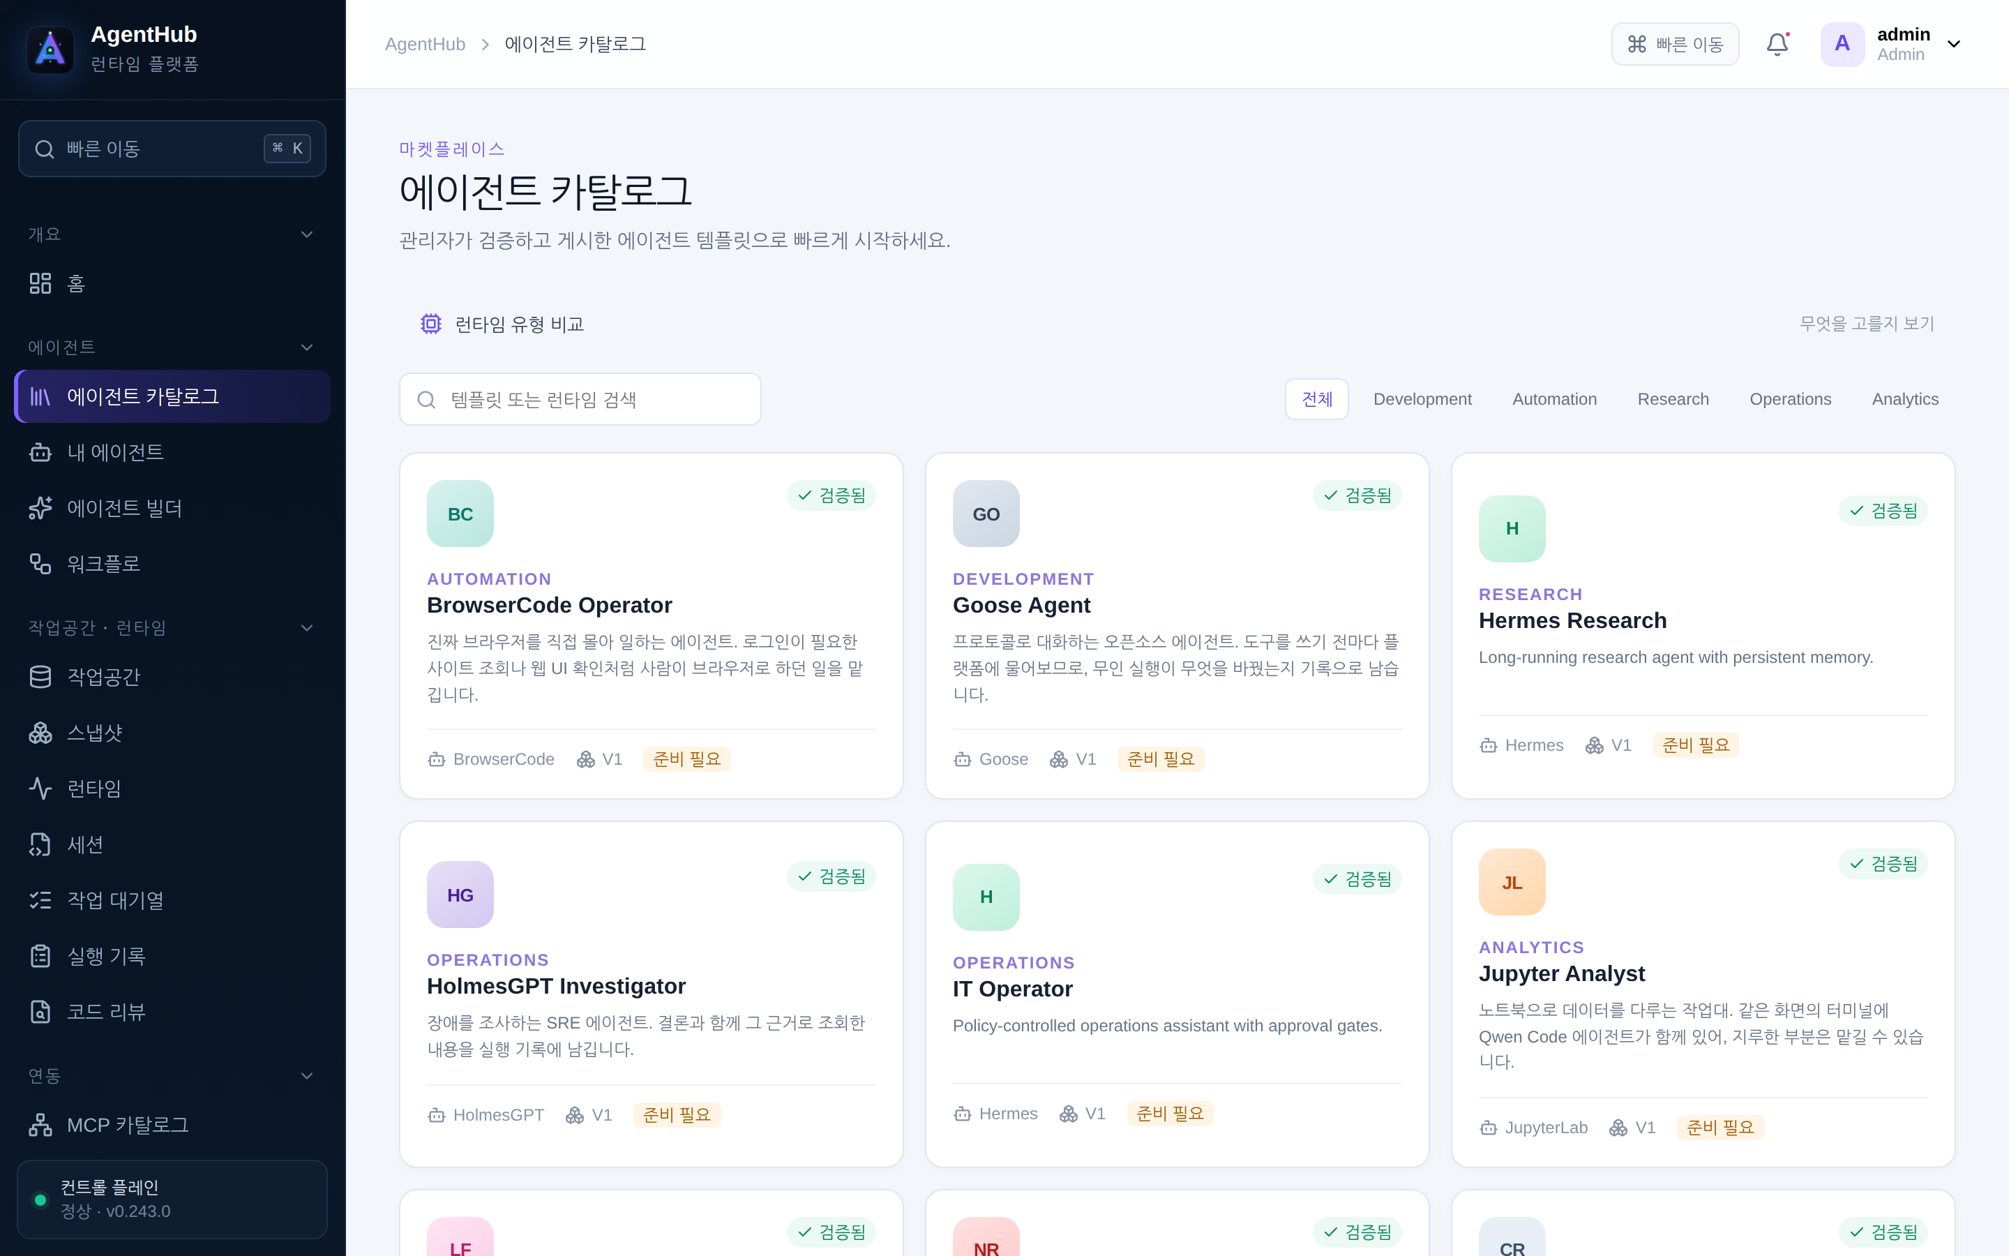
Task: Click the AgentHub breadcrumb link
Action: pos(425,44)
